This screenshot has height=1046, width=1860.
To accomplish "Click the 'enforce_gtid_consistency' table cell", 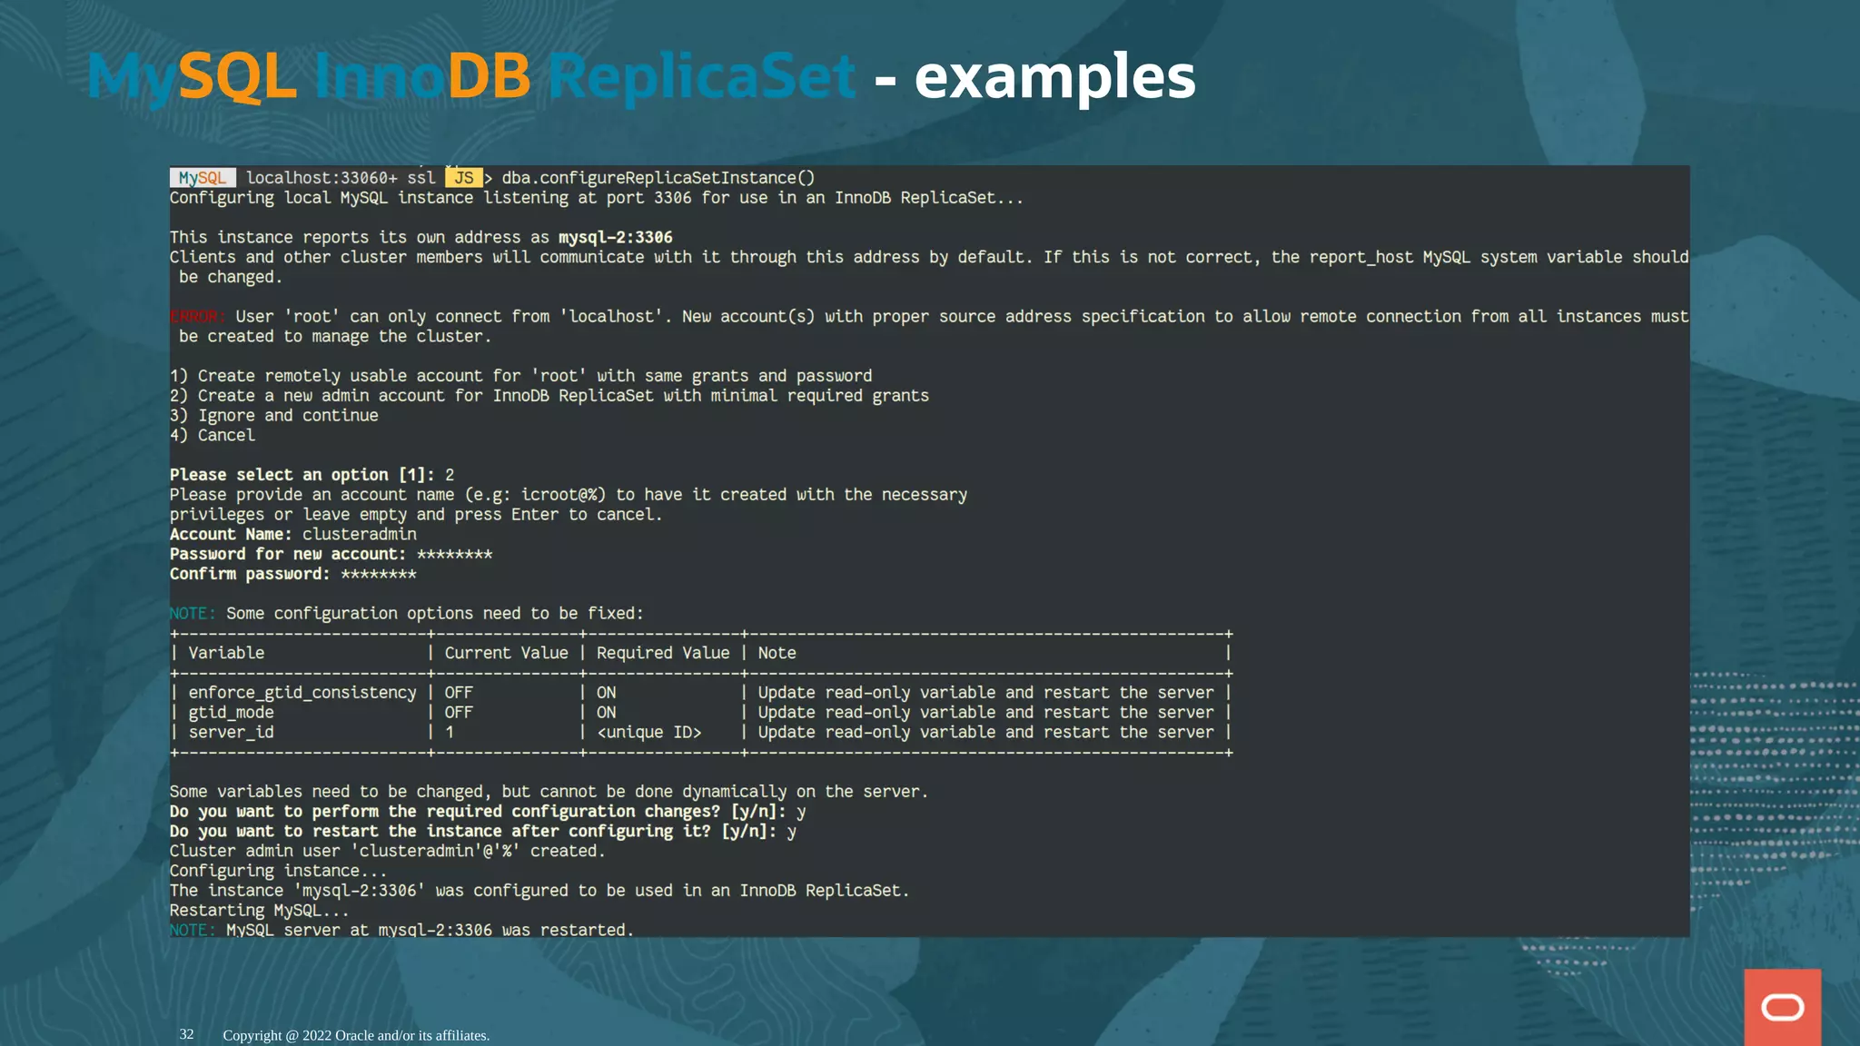I will coord(302,693).
